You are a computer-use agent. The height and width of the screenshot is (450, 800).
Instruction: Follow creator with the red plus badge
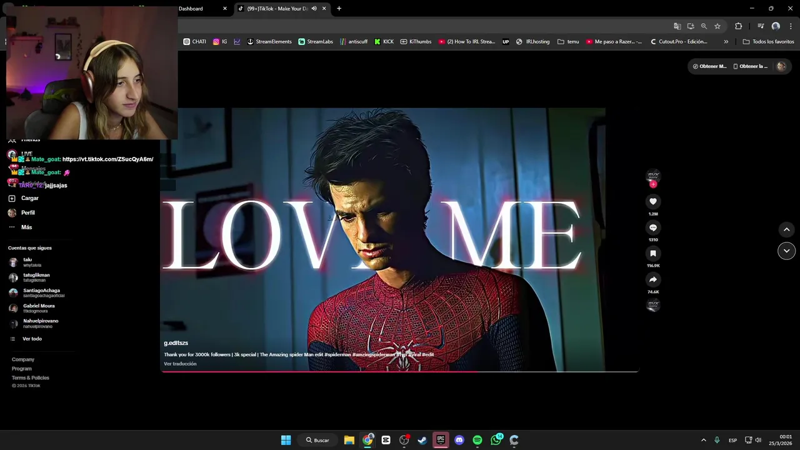click(653, 184)
